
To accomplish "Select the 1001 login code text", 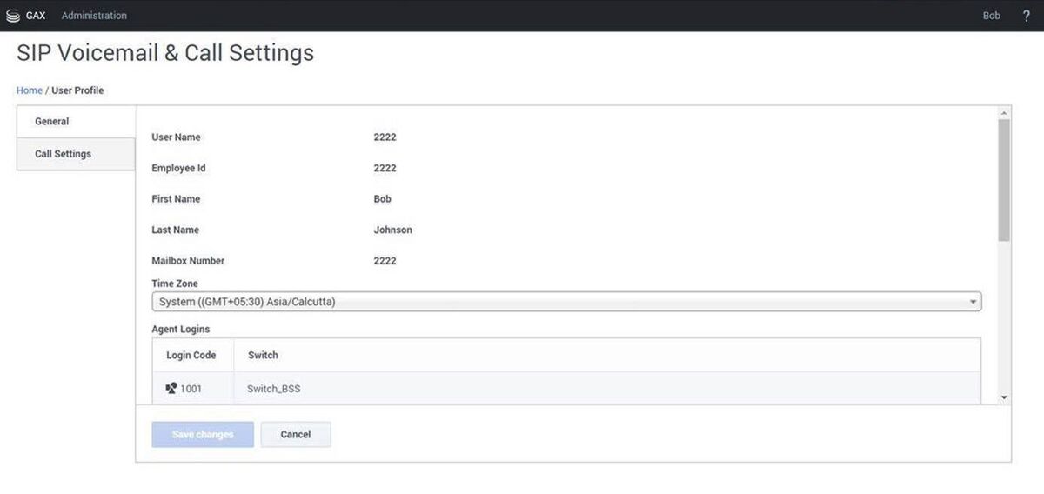I will coord(191,389).
